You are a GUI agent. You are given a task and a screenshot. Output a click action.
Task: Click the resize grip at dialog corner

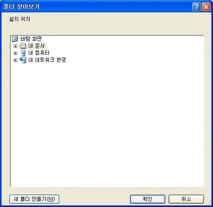209,203
